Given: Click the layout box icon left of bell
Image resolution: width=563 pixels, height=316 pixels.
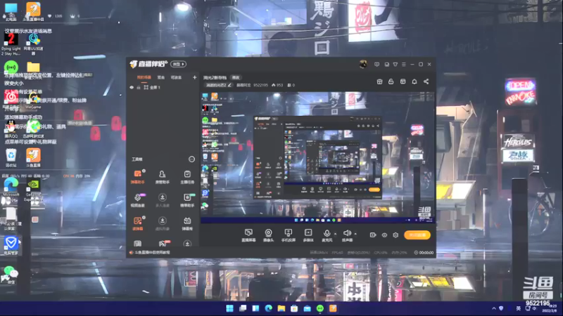Looking at the screenshot, I should tap(403, 81).
